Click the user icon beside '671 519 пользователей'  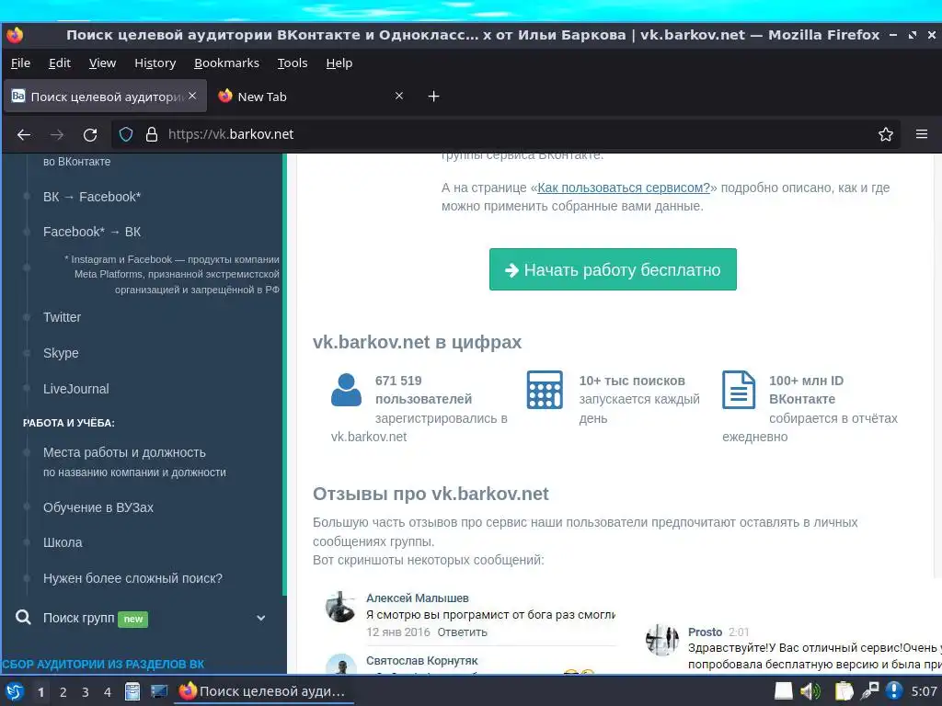click(346, 390)
